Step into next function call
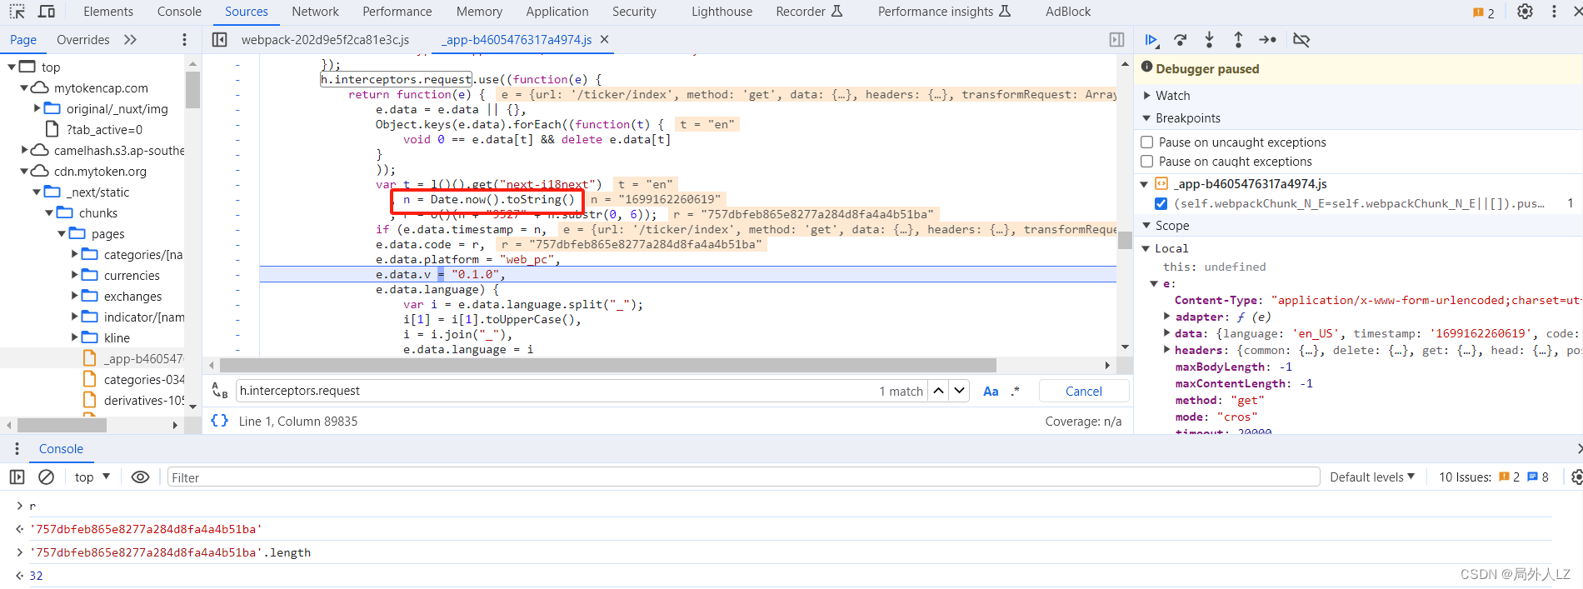The width and height of the screenshot is (1583, 589). 1209,40
